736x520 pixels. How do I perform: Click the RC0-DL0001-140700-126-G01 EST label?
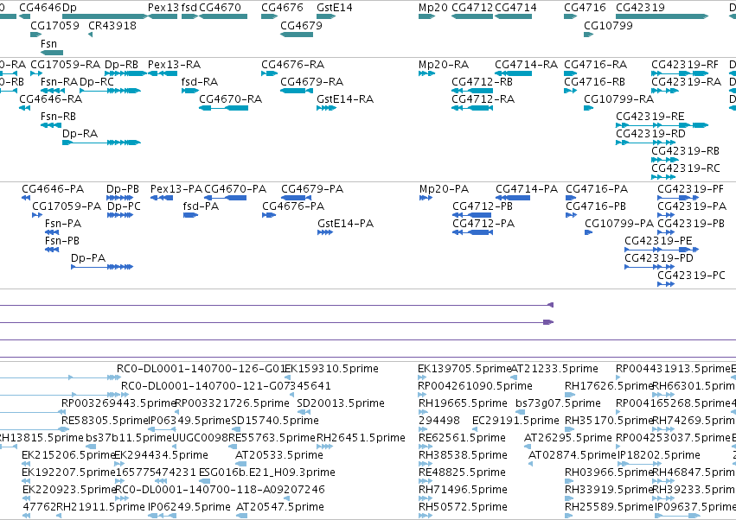[x=202, y=369]
